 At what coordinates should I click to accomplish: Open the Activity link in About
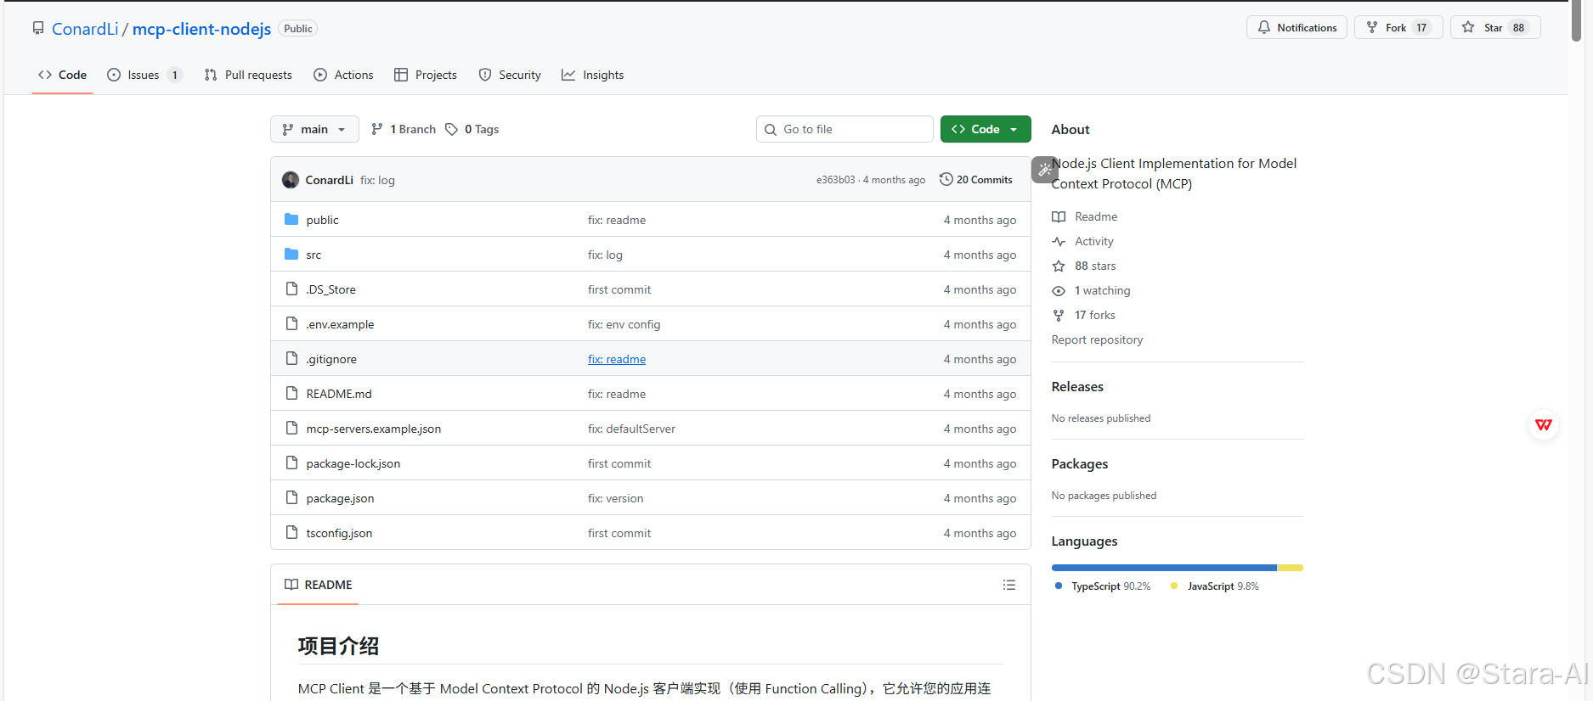(1083, 241)
